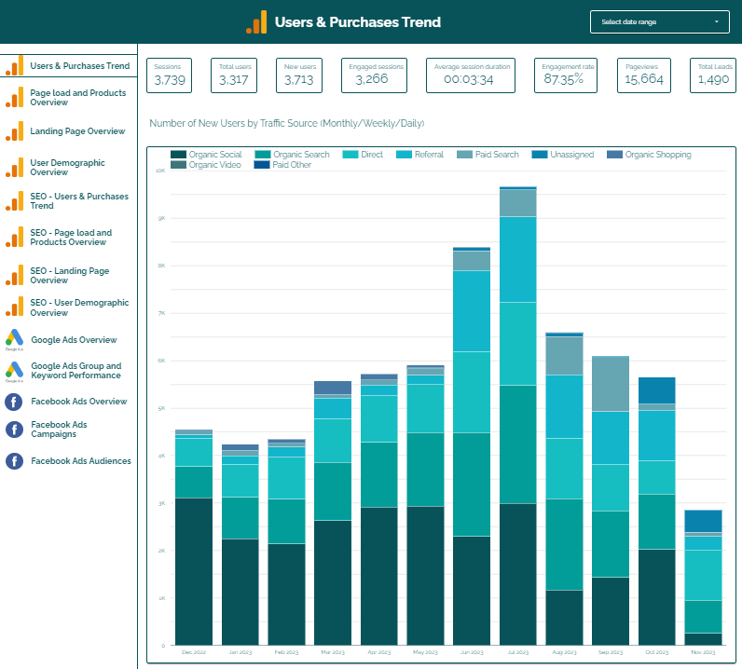The image size is (742, 669).
Task: Click the Facebook Ads Campaigns icon
Action: (x=14, y=430)
